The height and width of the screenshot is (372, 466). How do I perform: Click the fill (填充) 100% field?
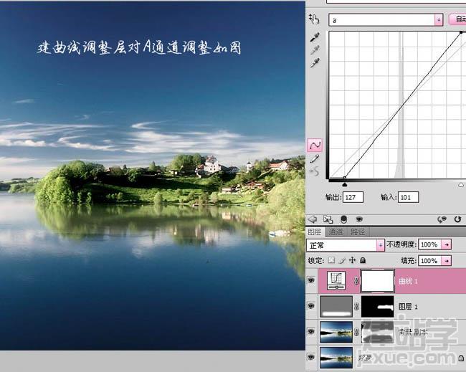[x=429, y=261]
